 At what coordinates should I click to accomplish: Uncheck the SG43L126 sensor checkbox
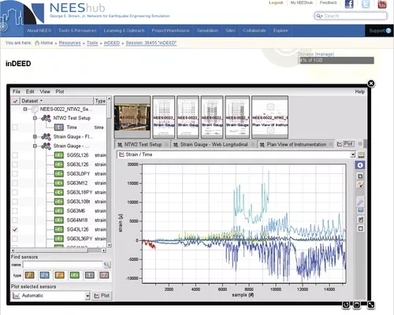[15, 229]
